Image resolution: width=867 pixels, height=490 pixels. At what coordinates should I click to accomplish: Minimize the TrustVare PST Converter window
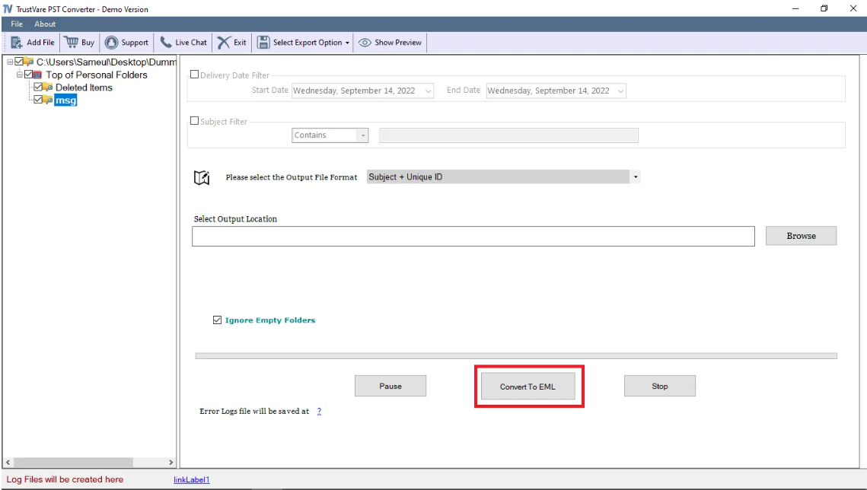pyautogui.click(x=795, y=8)
